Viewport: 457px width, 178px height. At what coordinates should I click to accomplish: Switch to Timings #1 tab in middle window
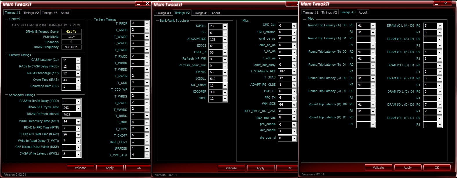point(163,13)
